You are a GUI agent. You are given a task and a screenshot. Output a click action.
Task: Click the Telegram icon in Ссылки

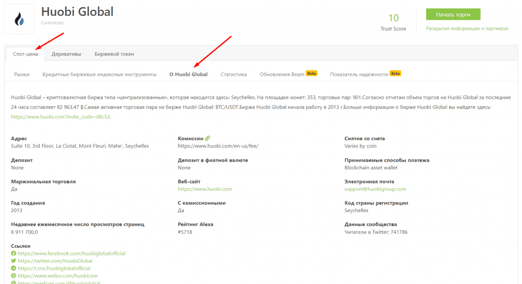(13, 268)
